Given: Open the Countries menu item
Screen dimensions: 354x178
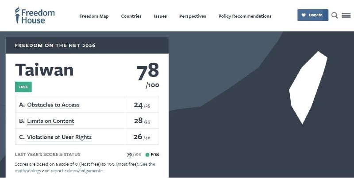Looking at the screenshot, I should 131,16.
